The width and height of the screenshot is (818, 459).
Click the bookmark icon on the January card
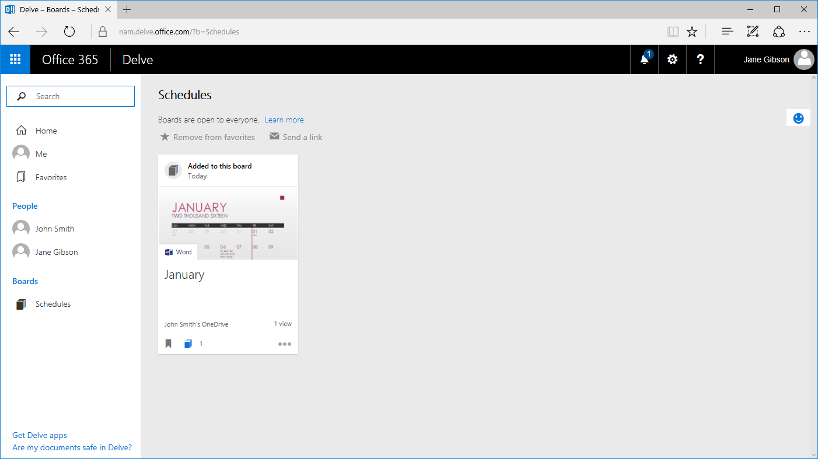[x=169, y=344]
